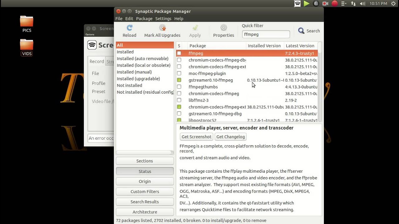Select the All status filter
Image resolution: width=399 pixels, height=224 pixels.
tap(145, 45)
